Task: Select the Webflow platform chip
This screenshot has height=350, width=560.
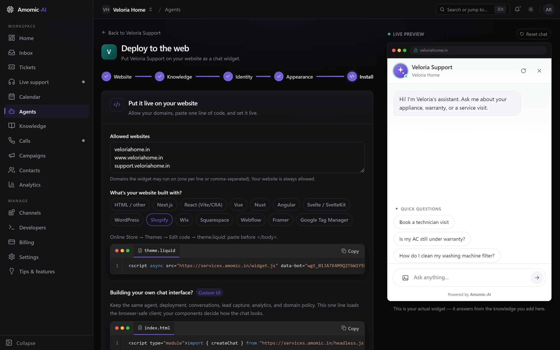Action: [251, 220]
